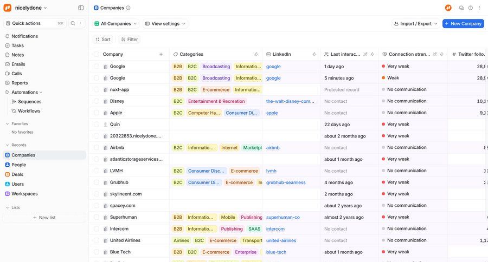Screen dimensions: 488x262
Task: Open the nicelydone workspace dropdown
Action: (25, 8)
